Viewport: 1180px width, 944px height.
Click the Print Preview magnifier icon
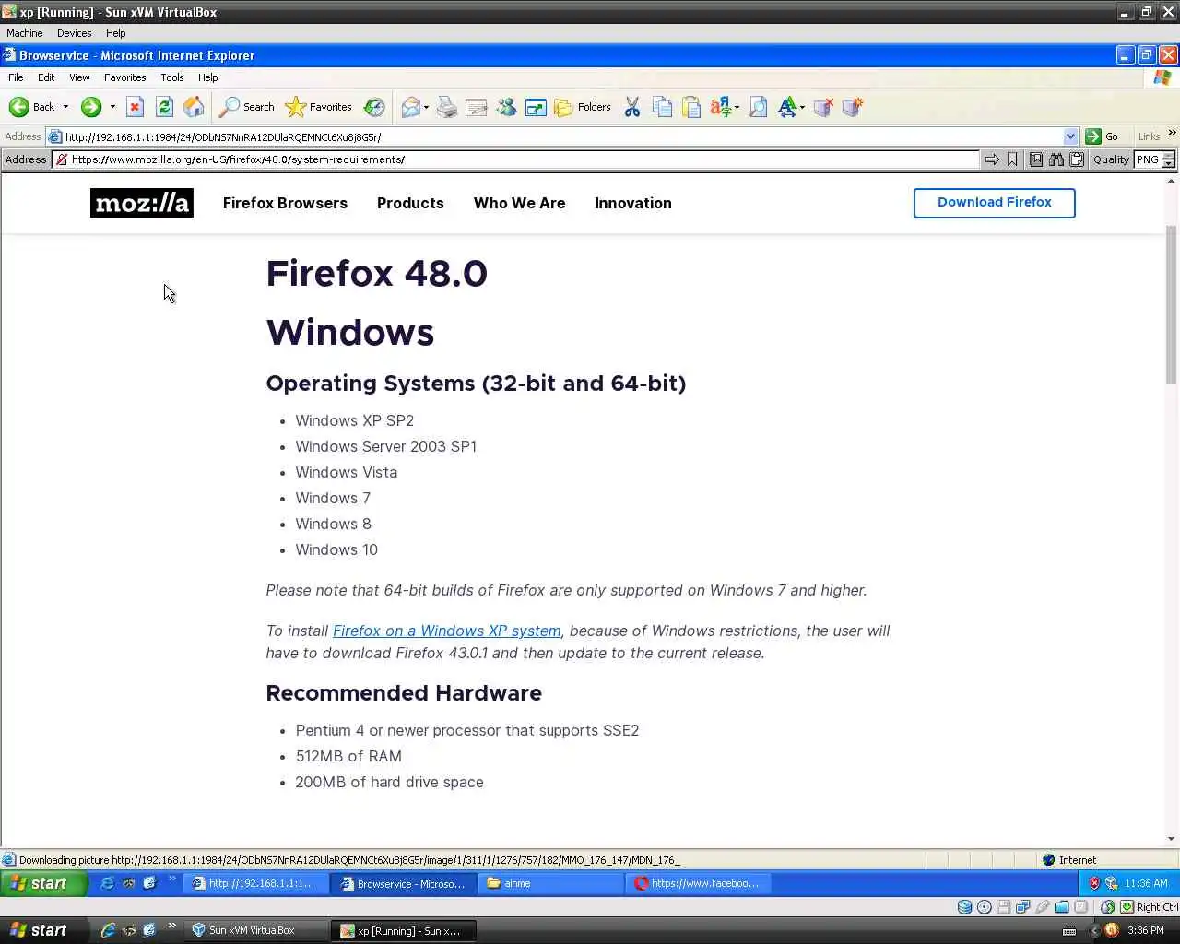click(758, 107)
